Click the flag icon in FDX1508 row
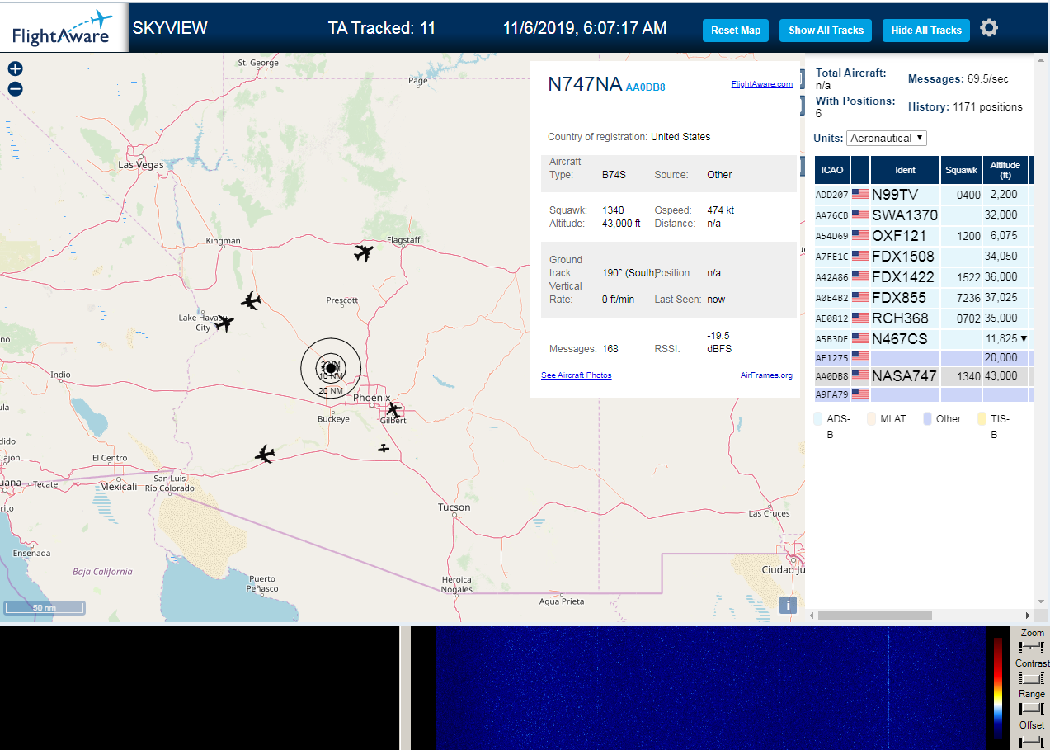This screenshot has width=1050, height=750. pos(860,257)
